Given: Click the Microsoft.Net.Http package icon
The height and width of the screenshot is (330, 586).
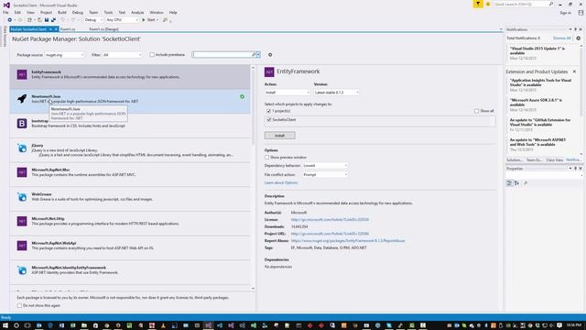Looking at the screenshot, I should click(22, 221).
